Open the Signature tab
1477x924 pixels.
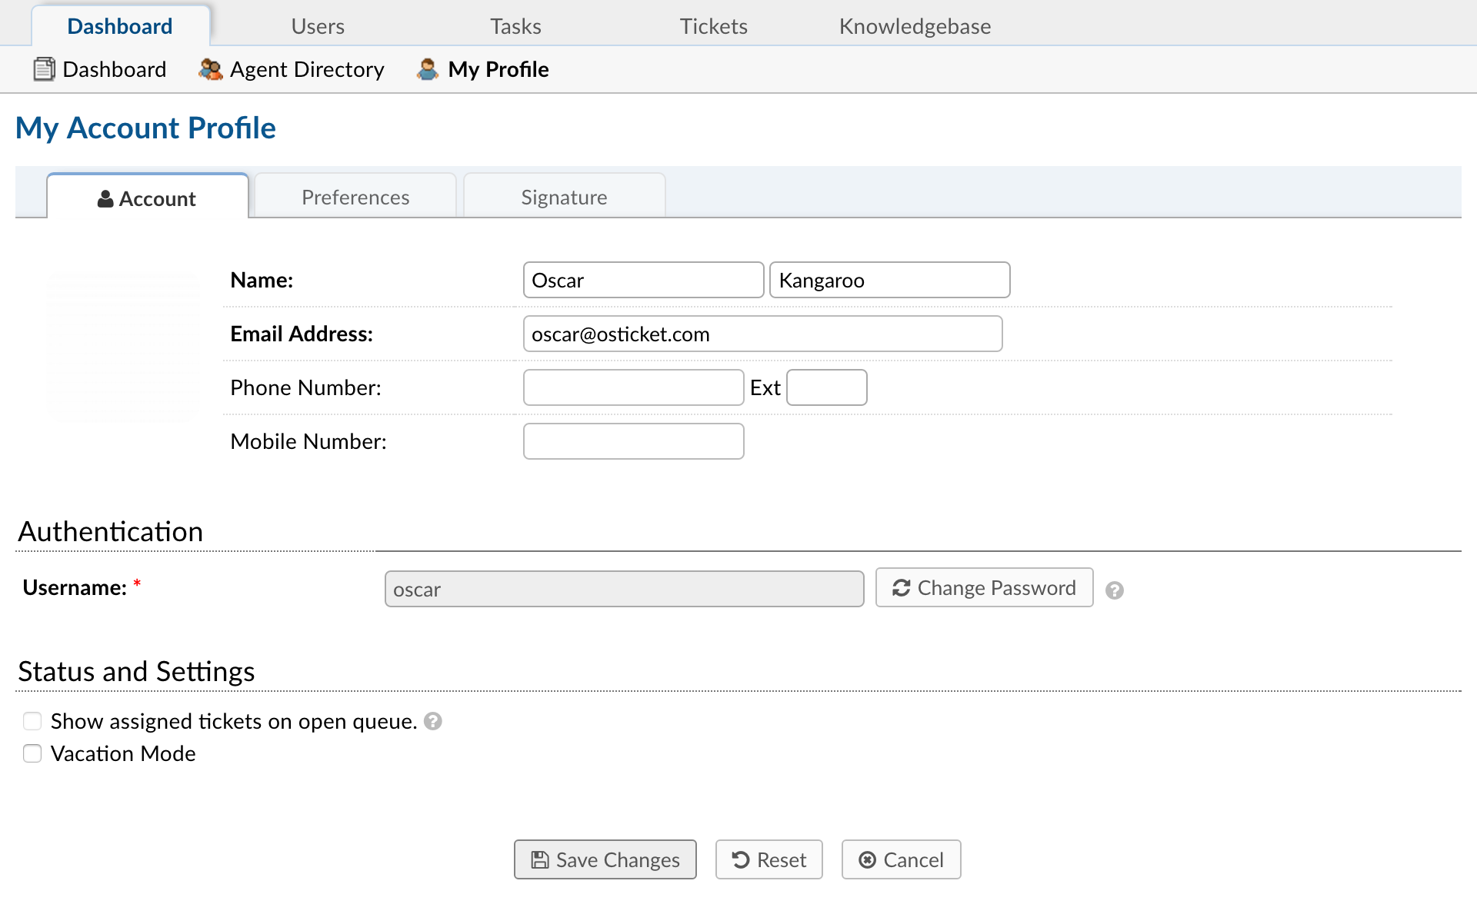coord(564,198)
